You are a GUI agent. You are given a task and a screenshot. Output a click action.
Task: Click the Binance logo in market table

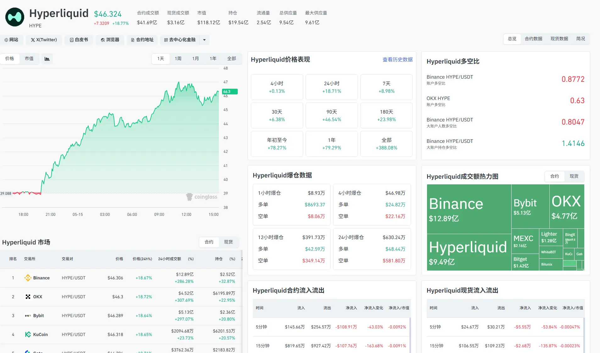point(28,278)
